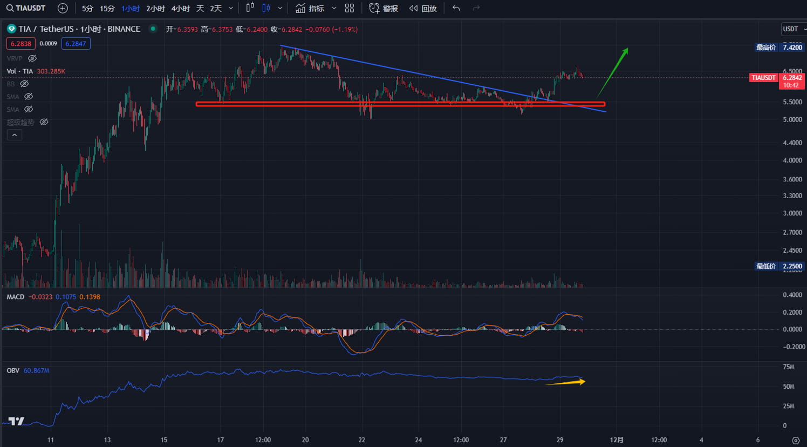Open the USDT currency dropdown
This screenshot has width=807, height=447.
pyautogui.click(x=793, y=29)
